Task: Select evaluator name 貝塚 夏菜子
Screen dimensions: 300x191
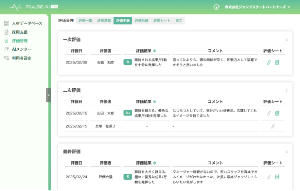Action: click(x=106, y=126)
